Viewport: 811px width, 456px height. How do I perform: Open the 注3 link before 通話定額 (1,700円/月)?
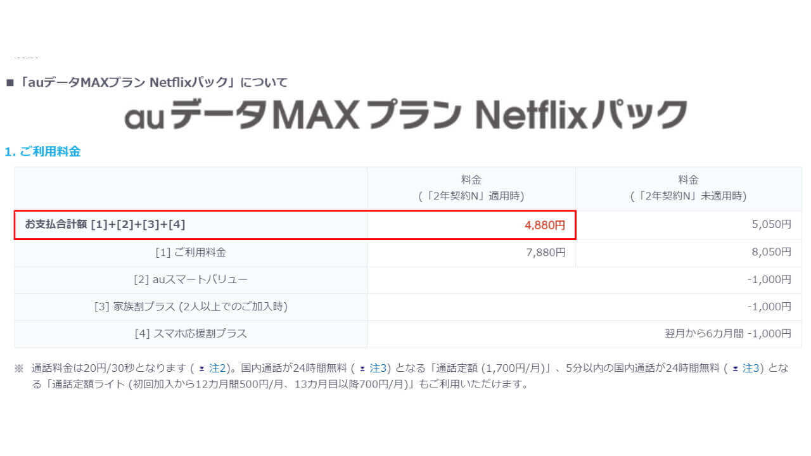[x=378, y=368]
